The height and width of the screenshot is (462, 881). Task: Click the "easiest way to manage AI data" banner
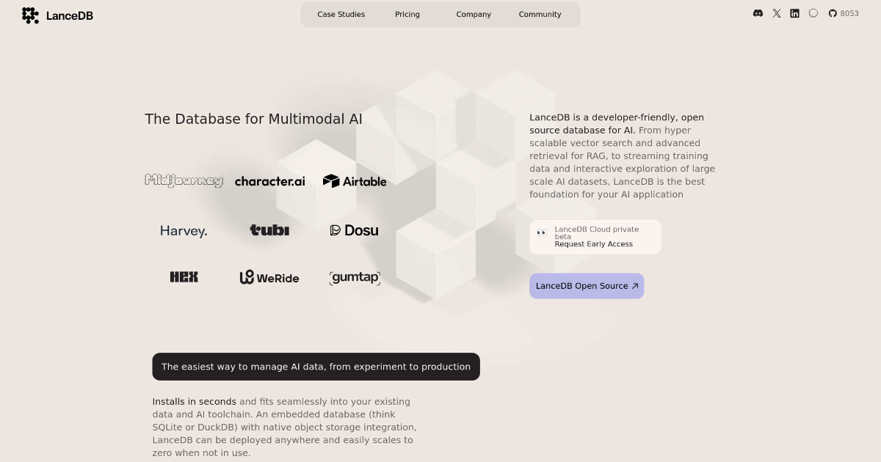(316, 367)
